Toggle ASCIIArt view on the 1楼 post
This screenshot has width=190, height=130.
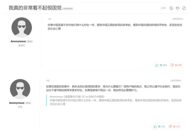point(178,19)
